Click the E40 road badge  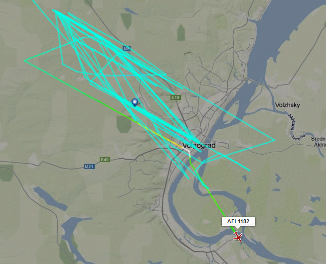(x=105, y=160)
